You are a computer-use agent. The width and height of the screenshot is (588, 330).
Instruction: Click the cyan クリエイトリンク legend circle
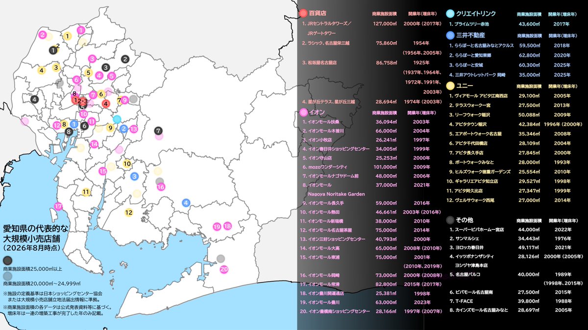point(450,14)
